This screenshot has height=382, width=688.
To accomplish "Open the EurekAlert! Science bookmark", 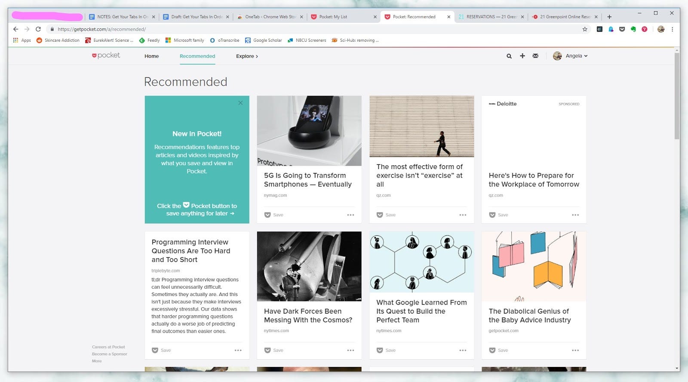I will pos(109,40).
